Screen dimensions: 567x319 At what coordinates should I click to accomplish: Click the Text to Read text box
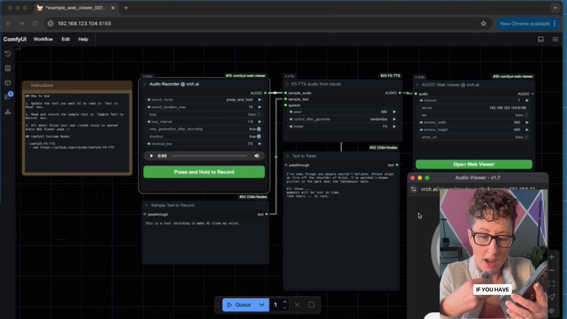click(341, 229)
